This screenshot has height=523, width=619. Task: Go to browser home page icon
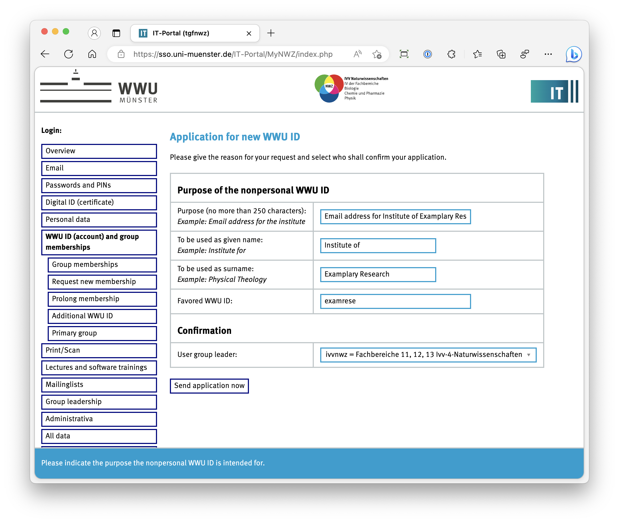92,54
